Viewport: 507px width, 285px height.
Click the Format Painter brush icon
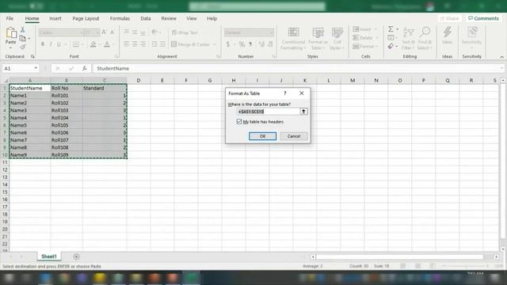pyautogui.click(x=23, y=47)
